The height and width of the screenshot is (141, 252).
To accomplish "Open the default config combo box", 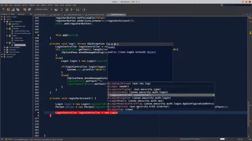I will tap(44, 9).
